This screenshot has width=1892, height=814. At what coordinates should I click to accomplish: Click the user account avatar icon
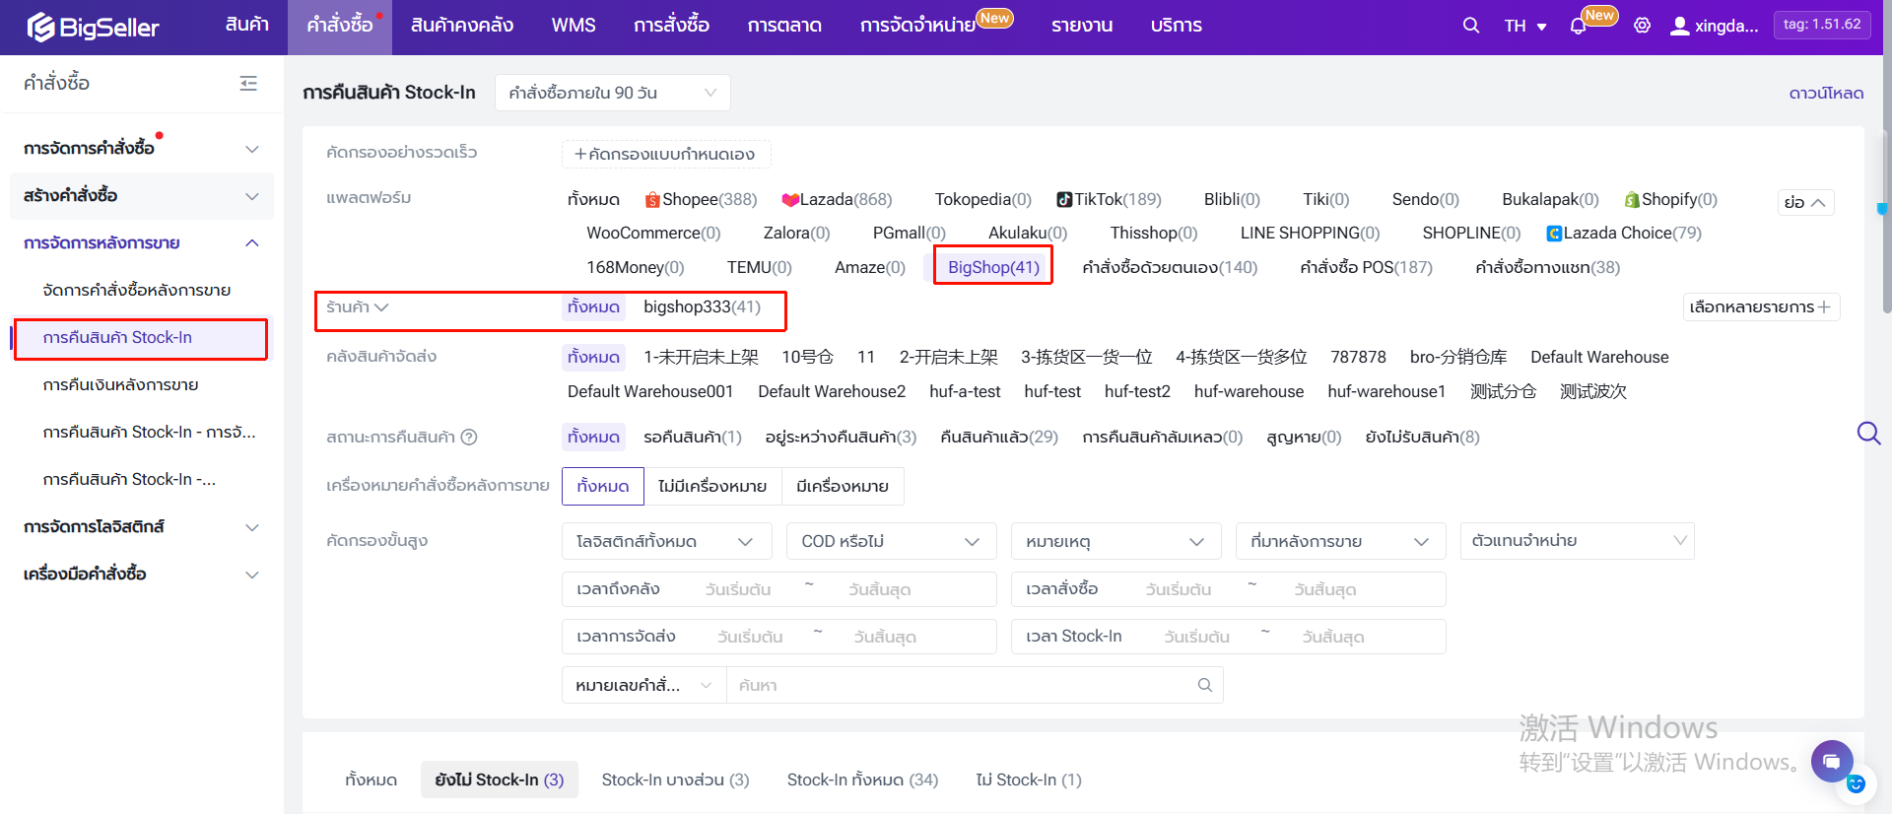1679,27
